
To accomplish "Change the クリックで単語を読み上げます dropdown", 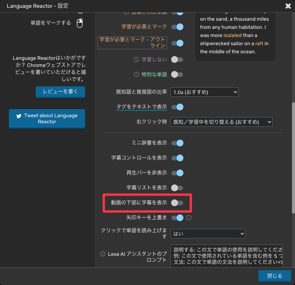I will point(208,234).
